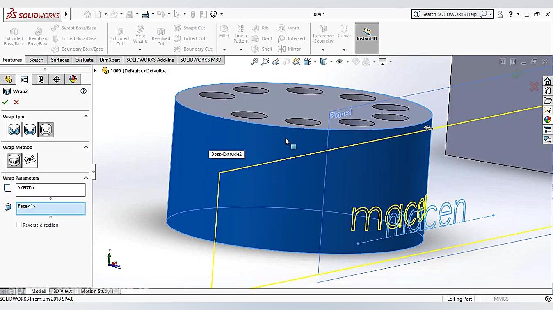Open the Evaluate tab
Viewport: 553px width, 310px height.
point(84,60)
